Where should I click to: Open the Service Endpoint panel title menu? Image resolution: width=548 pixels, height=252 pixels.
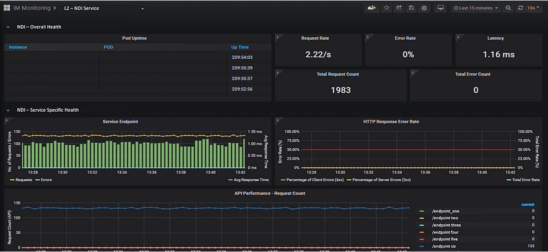120,122
